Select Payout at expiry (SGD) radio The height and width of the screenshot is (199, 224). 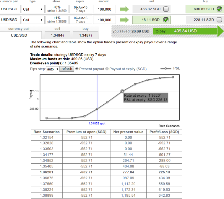pyautogui.click(x=107, y=69)
